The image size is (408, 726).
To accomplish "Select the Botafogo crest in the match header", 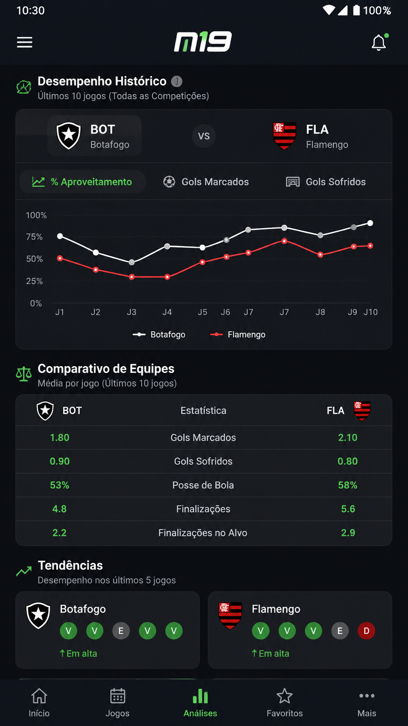I will [69, 135].
